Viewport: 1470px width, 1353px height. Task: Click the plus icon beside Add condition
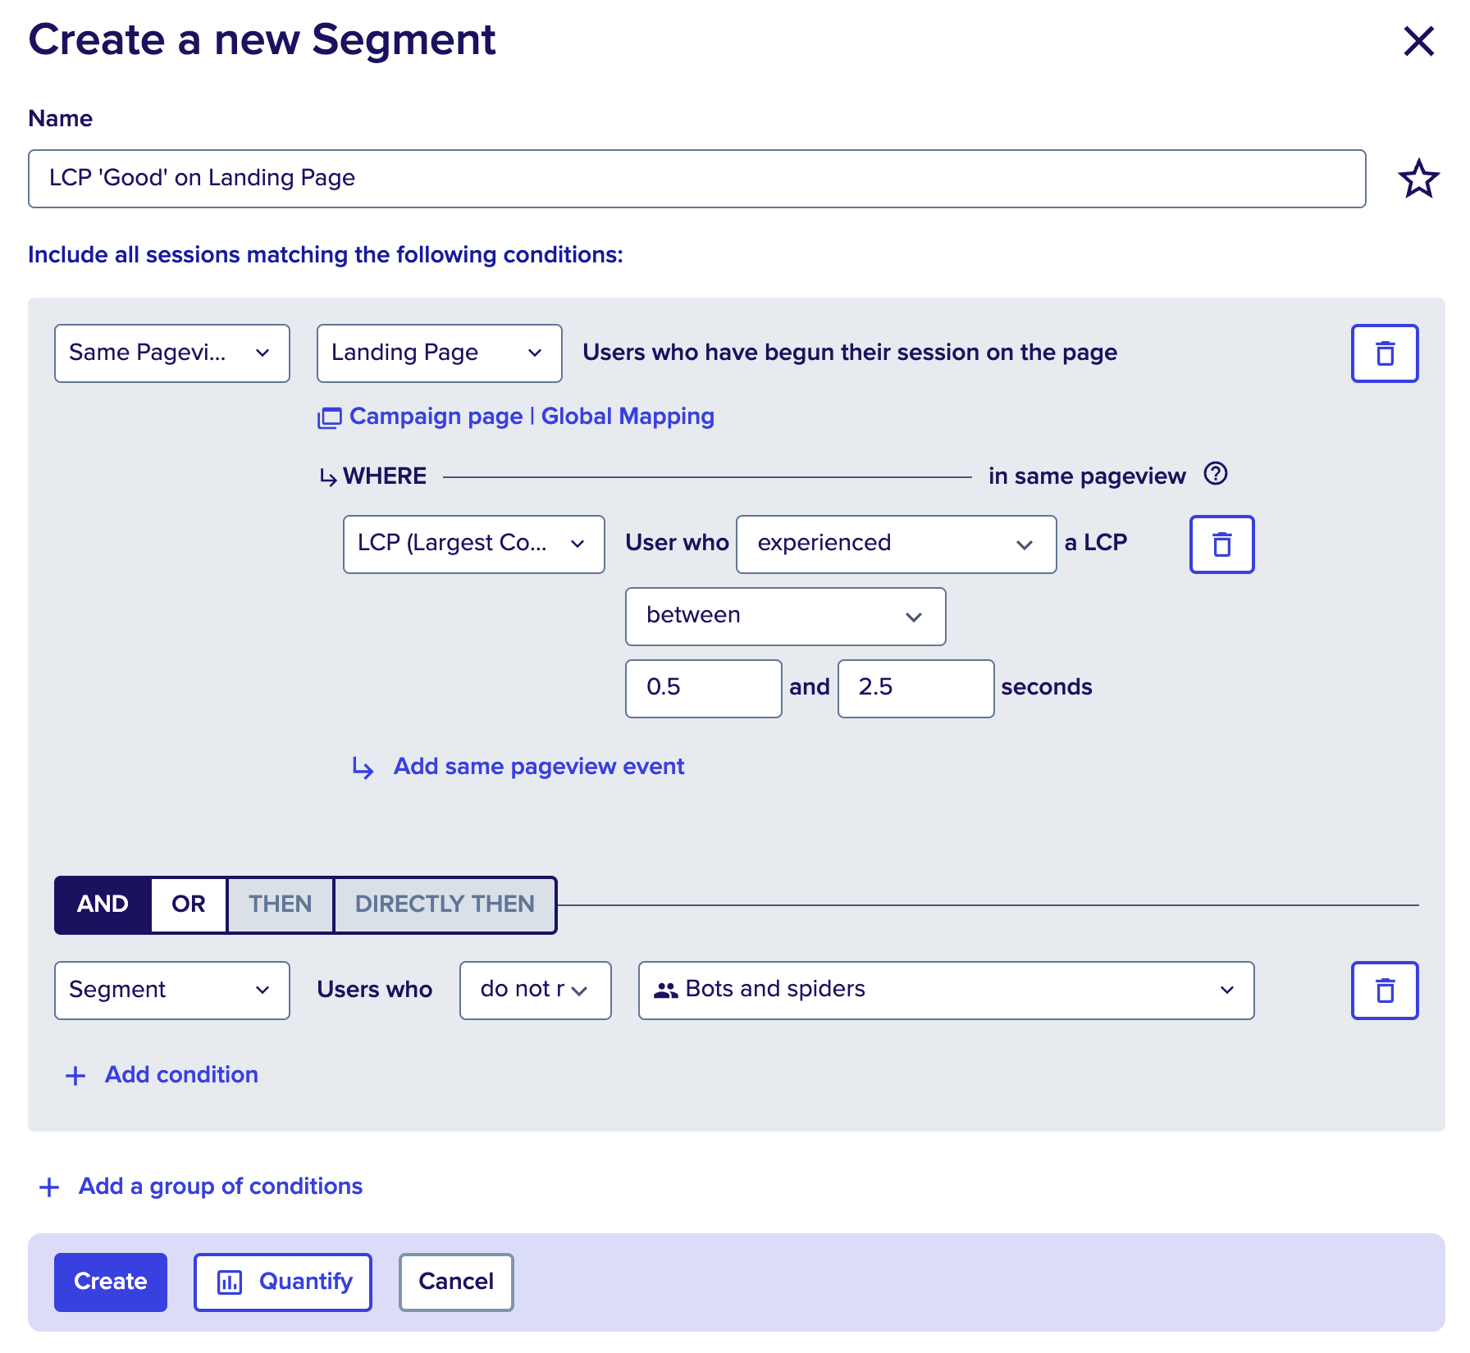coord(75,1076)
